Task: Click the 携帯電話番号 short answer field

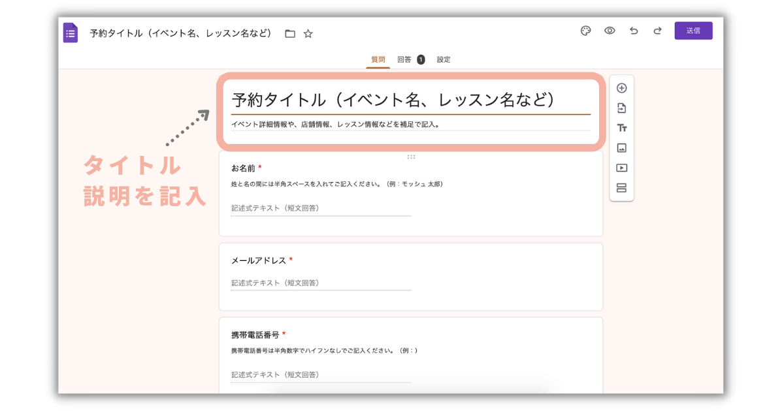Action: click(321, 376)
